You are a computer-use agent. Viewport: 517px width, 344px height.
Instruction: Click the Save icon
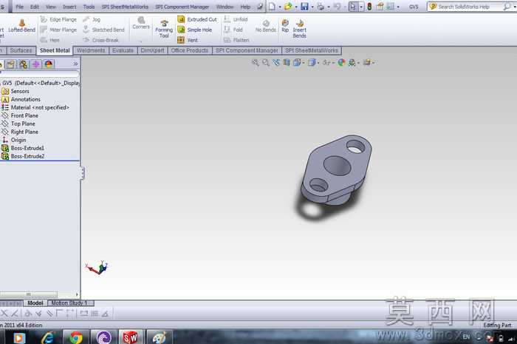pyautogui.click(x=304, y=6)
